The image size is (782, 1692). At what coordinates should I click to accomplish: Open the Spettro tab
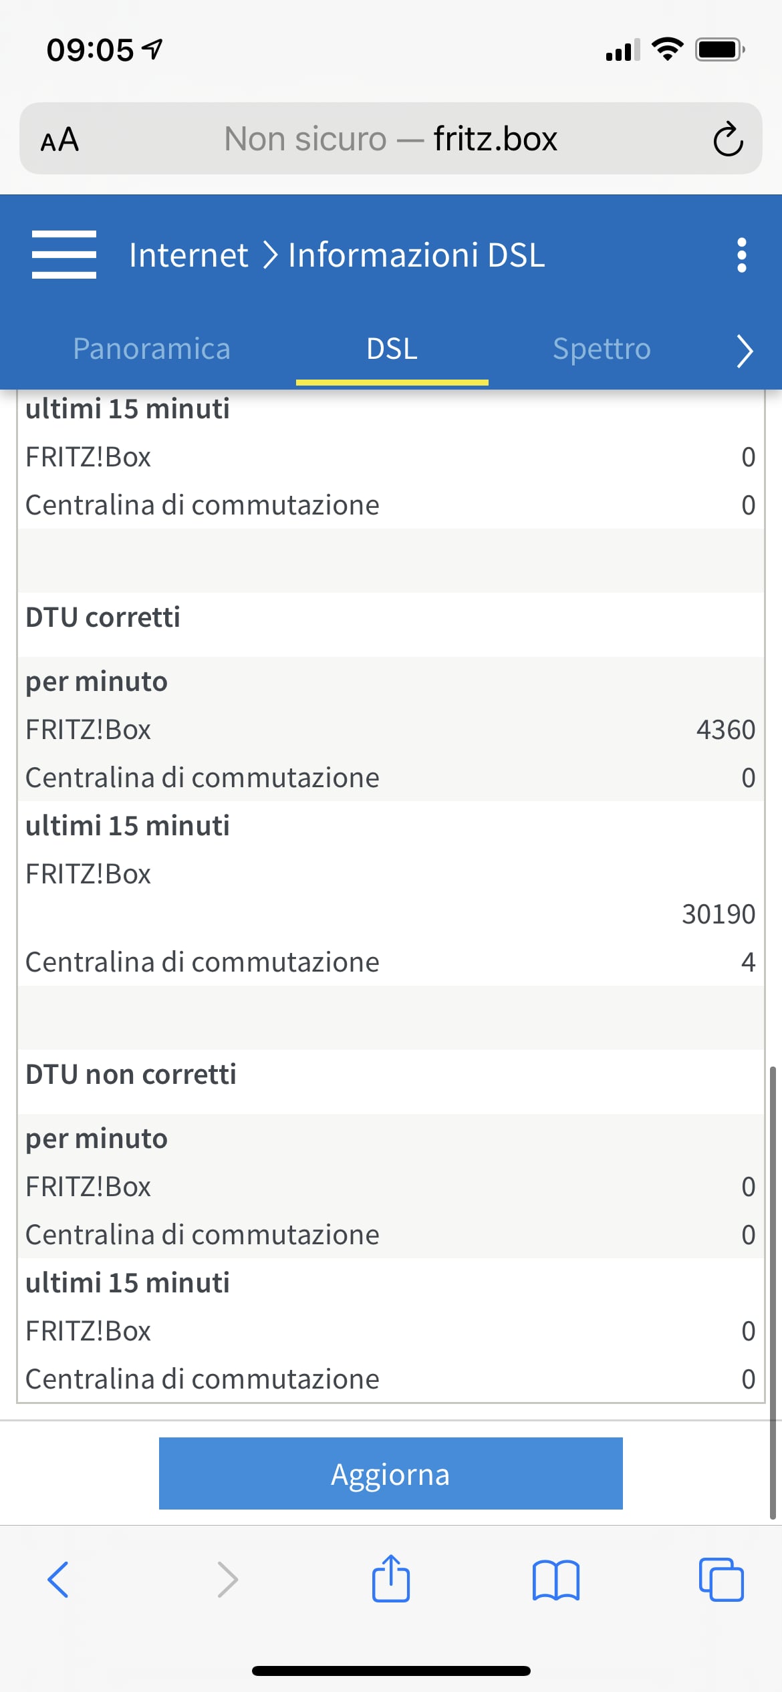click(x=602, y=349)
